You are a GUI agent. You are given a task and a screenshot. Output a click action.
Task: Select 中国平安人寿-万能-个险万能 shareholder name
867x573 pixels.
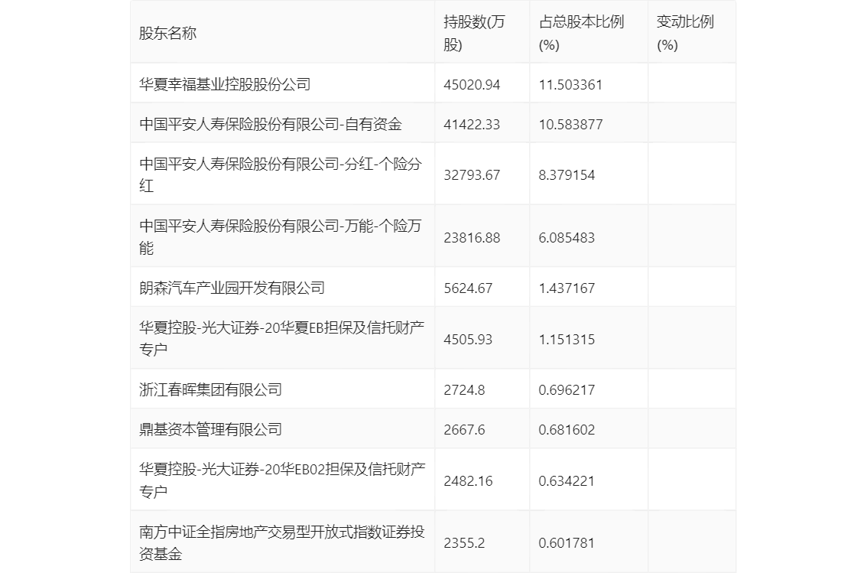pos(281,236)
